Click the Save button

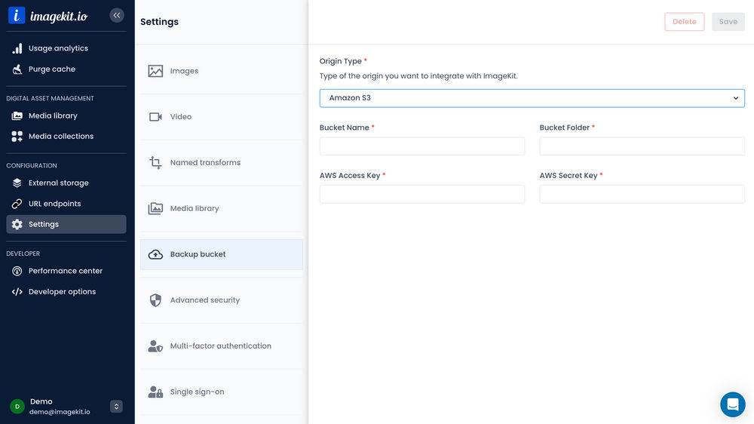pyautogui.click(x=728, y=22)
